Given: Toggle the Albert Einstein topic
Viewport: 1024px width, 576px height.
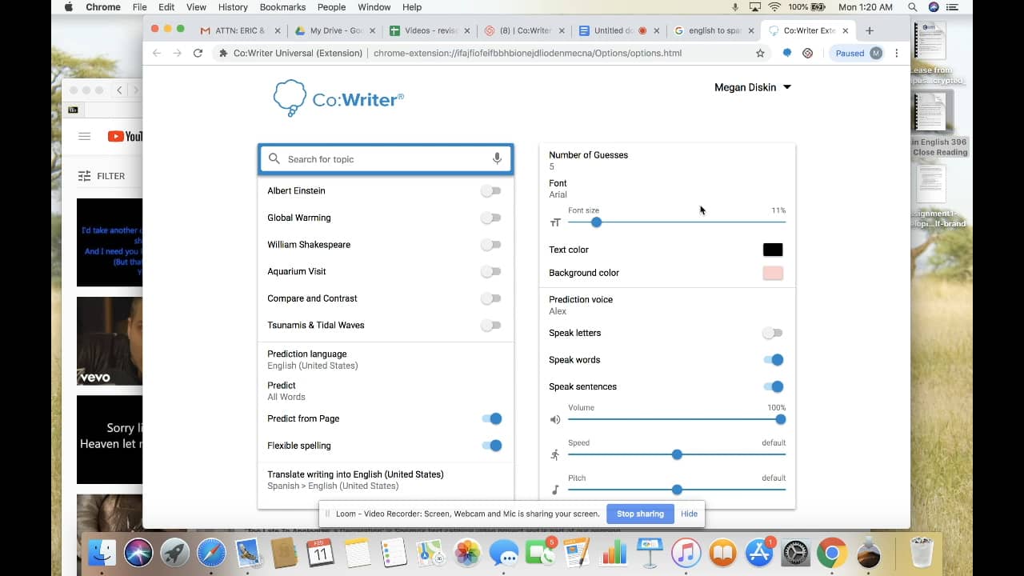Looking at the screenshot, I should click(x=491, y=190).
